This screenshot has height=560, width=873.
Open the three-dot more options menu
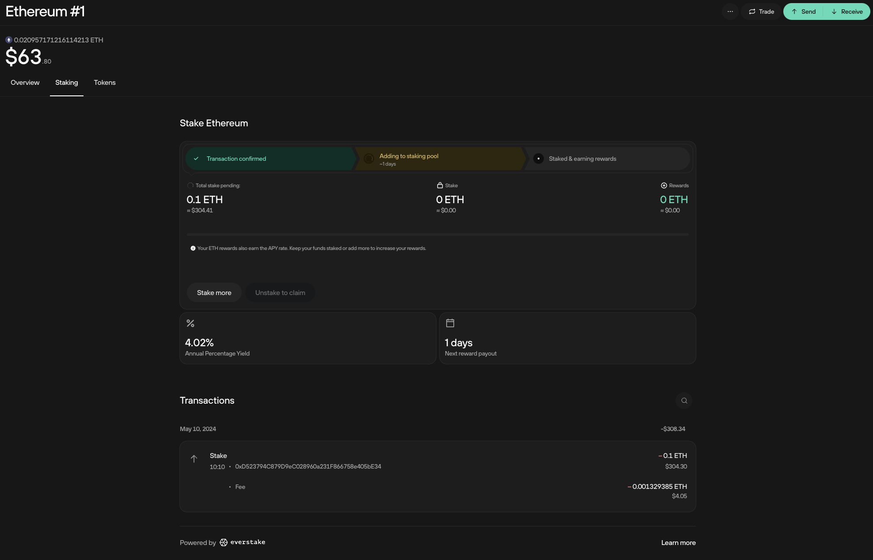click(x=730, y=11)
